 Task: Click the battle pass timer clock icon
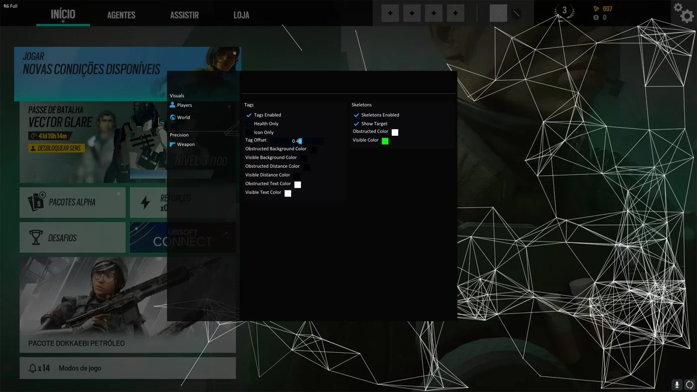coord(34,136)
